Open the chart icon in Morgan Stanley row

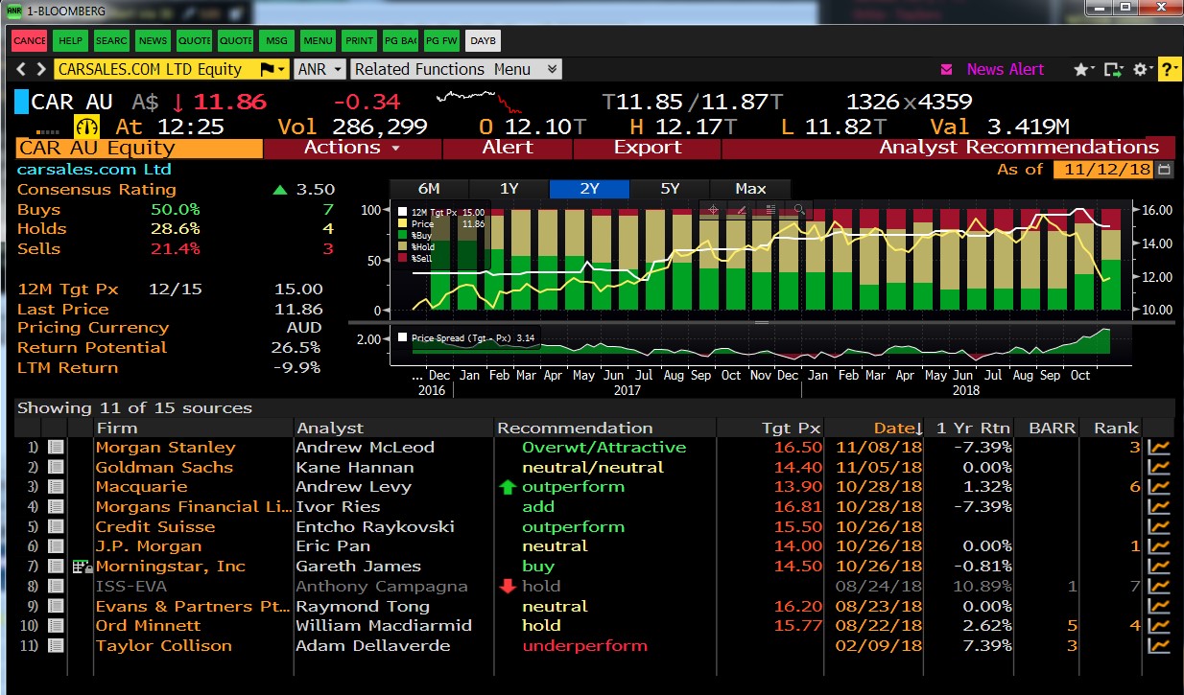(x=1160, y=448)
